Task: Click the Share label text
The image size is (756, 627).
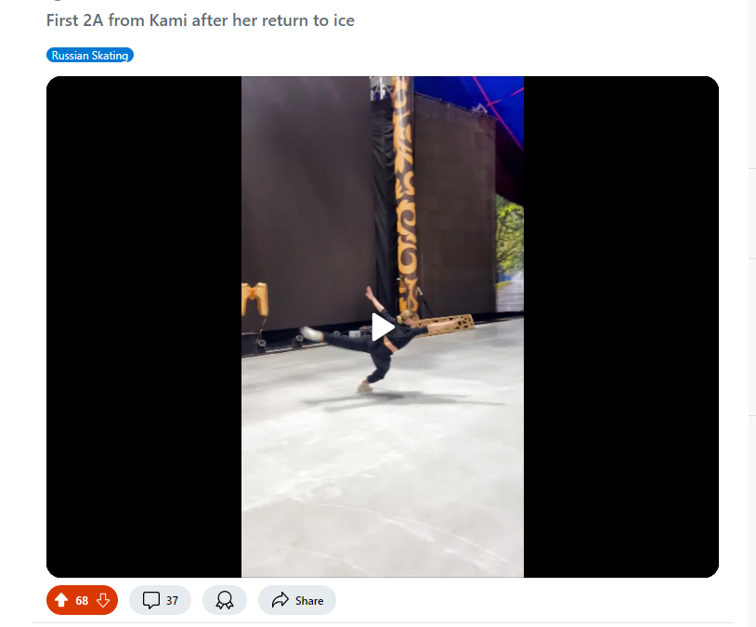Action: tap(309, 600)
